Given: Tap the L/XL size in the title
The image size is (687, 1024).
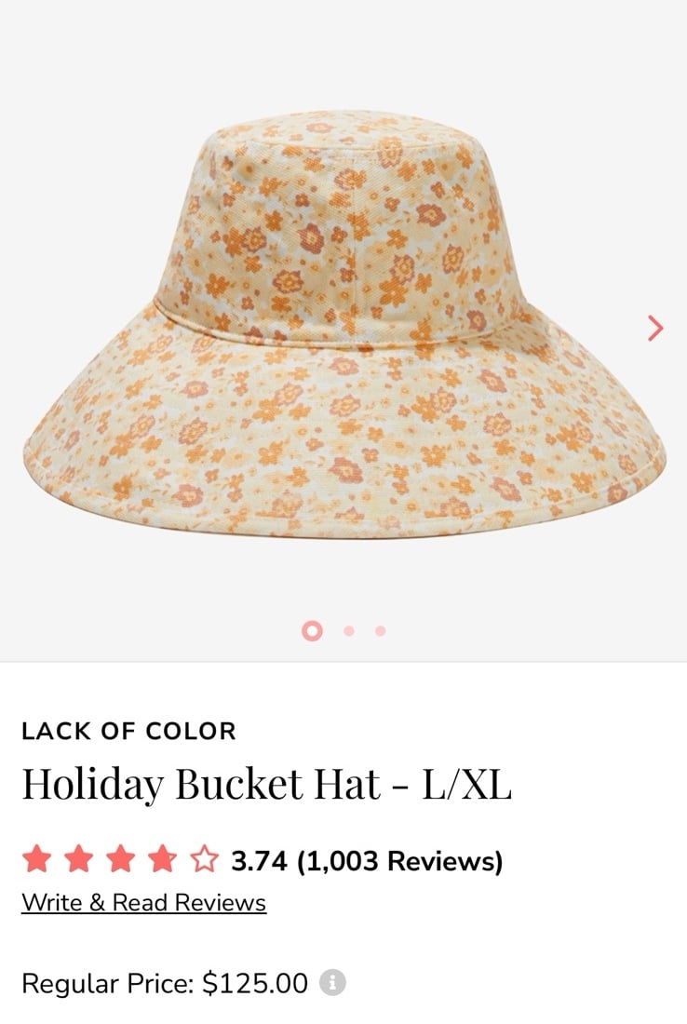Looking at the screenshot, I should [x=467, y=784].
